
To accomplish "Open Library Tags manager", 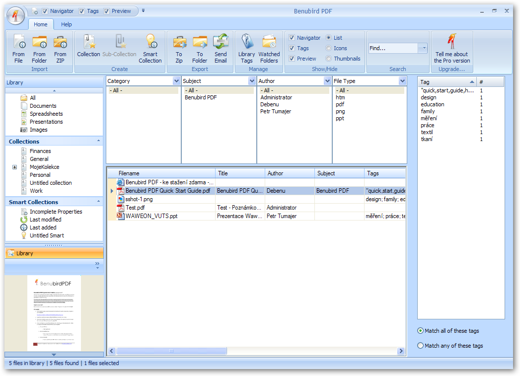I will coord(247,49).
